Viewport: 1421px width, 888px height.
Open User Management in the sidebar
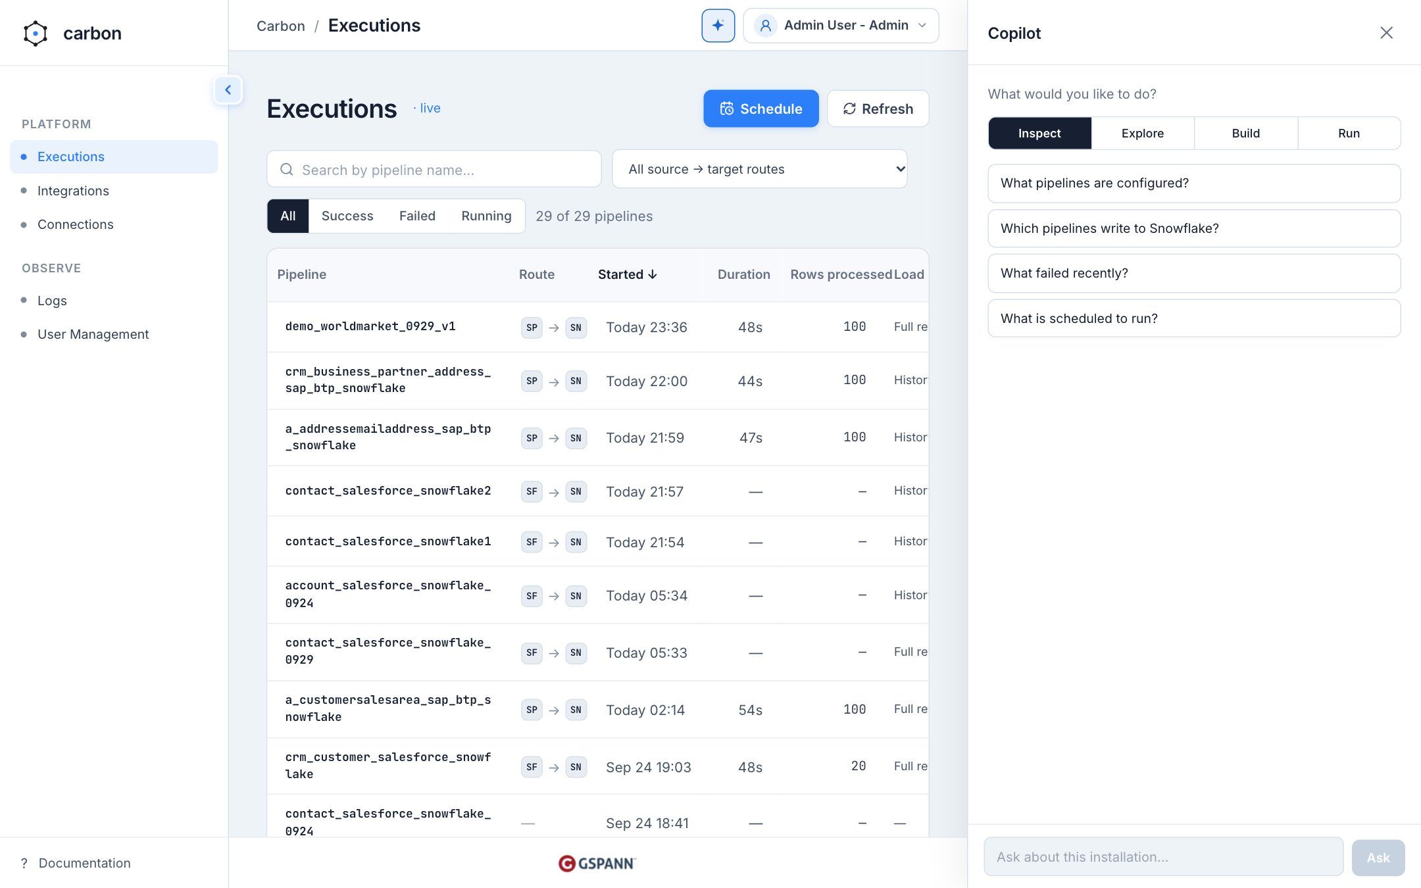[114, 334]
